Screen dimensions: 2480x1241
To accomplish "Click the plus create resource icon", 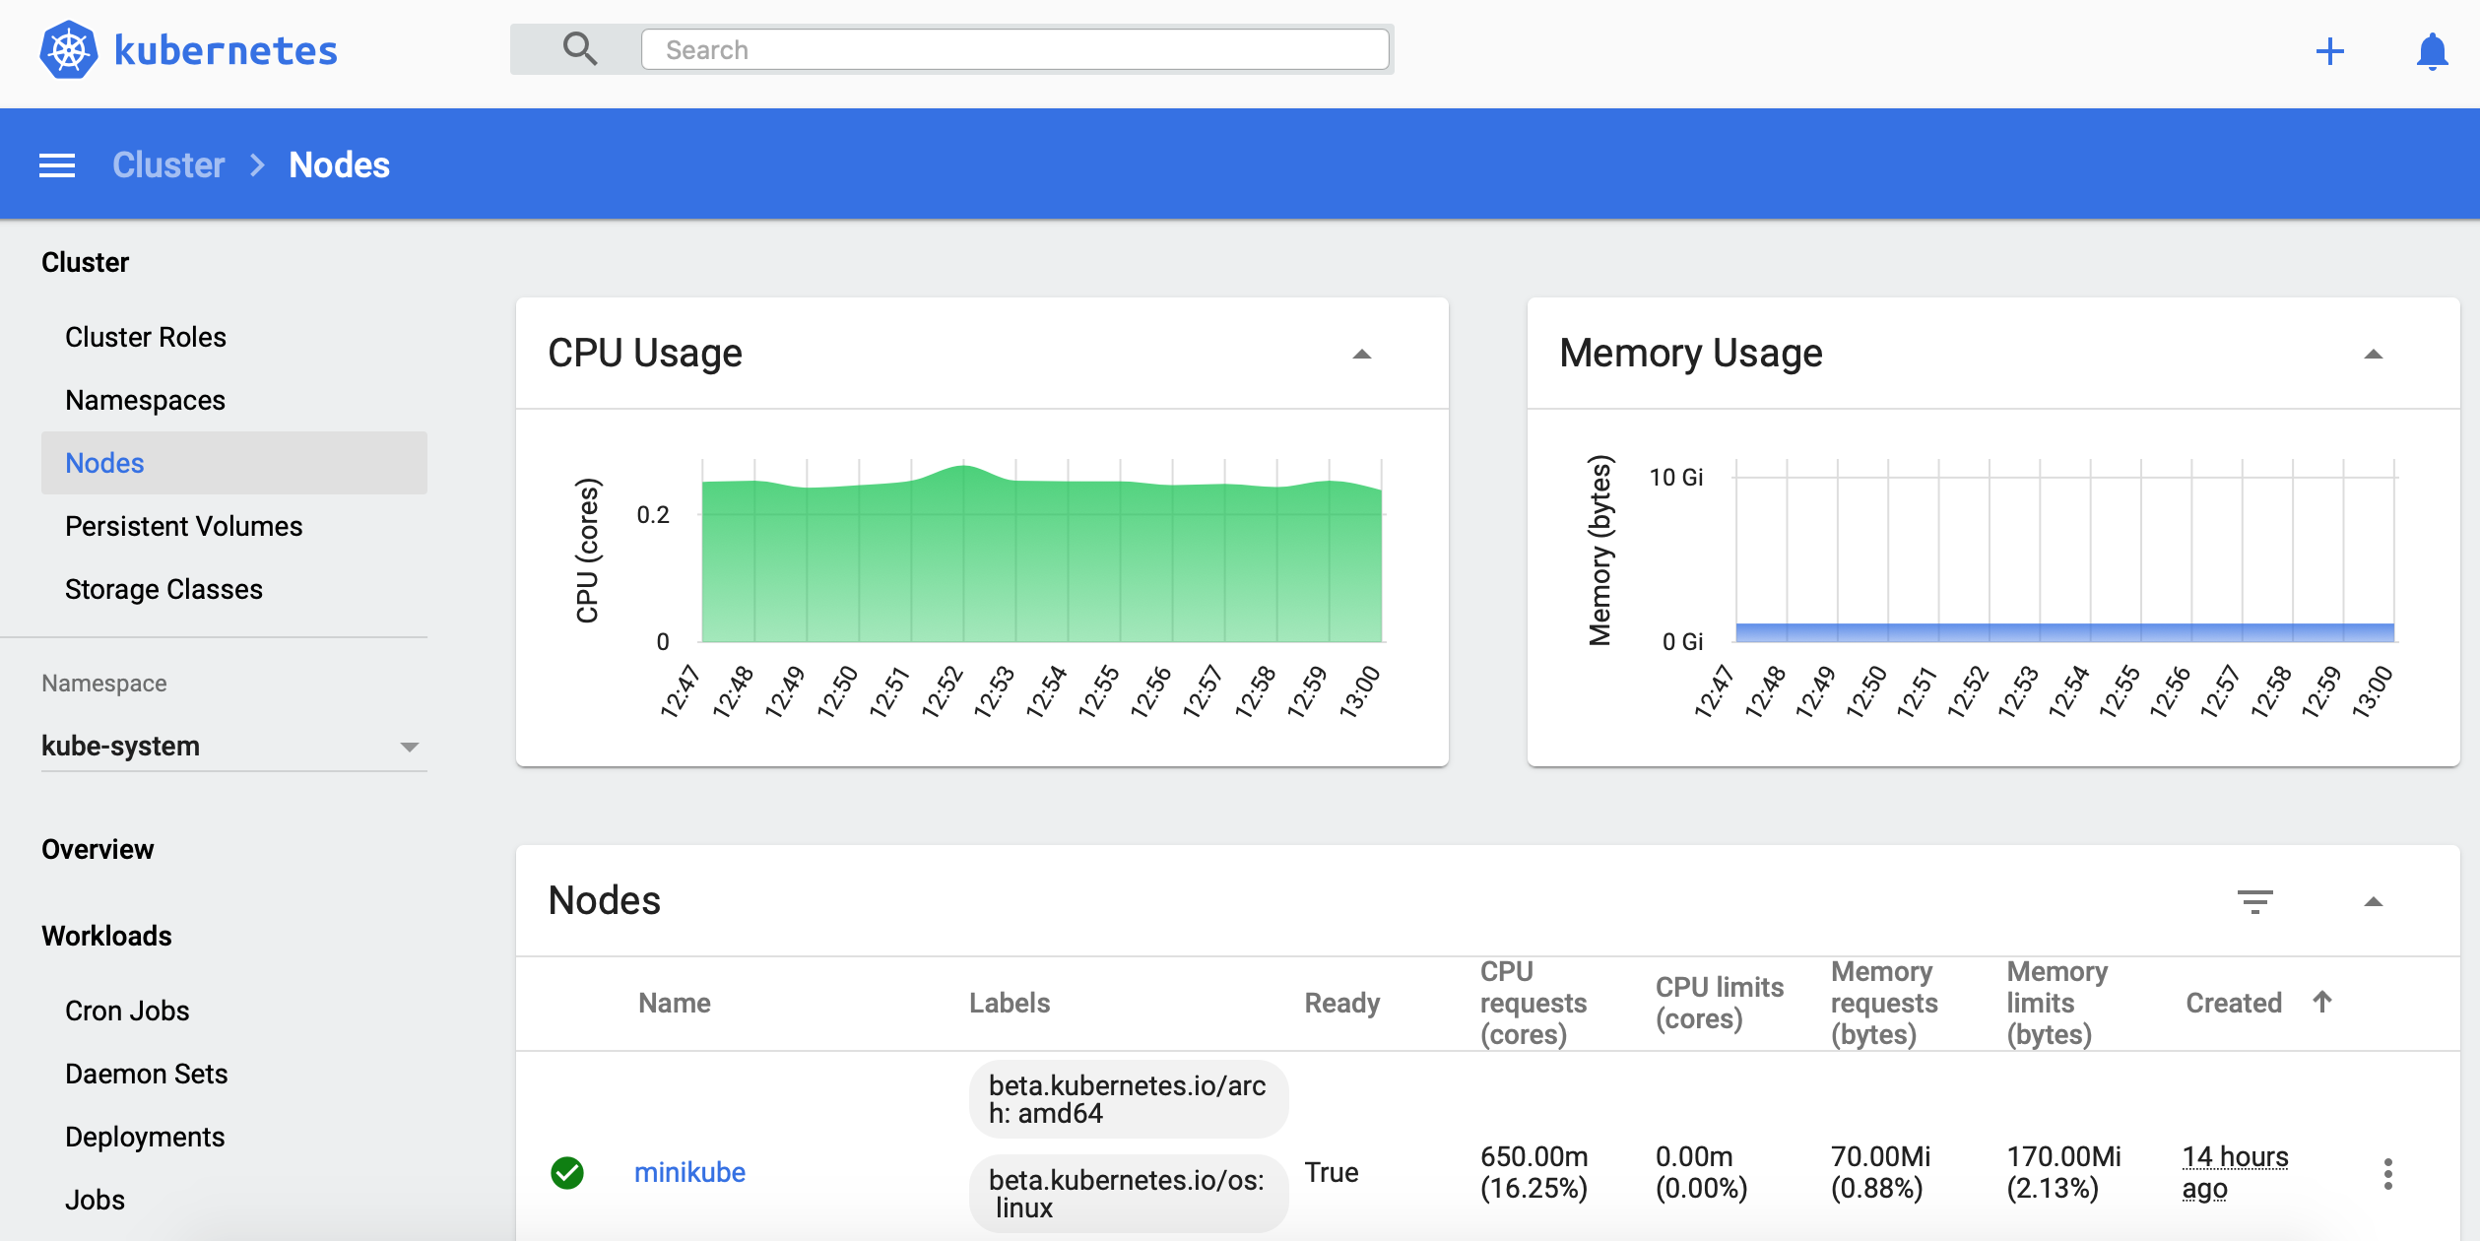I will [x=2330, y=51].
